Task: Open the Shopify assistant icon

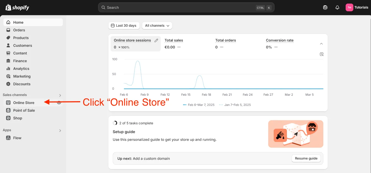Action: [325, 7]
